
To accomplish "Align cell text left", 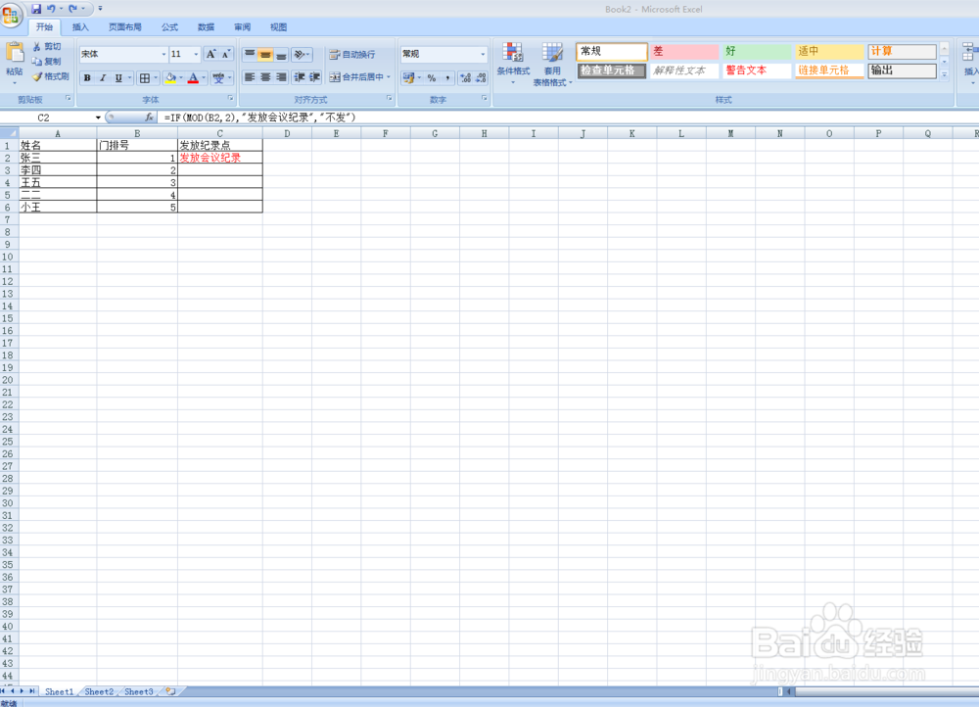I will (x=250, y=77).
